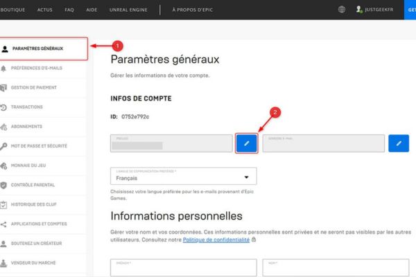Screen dimensions: 416x277
Task: Open Mot de passe et sécurité
Action: [39, 146]
